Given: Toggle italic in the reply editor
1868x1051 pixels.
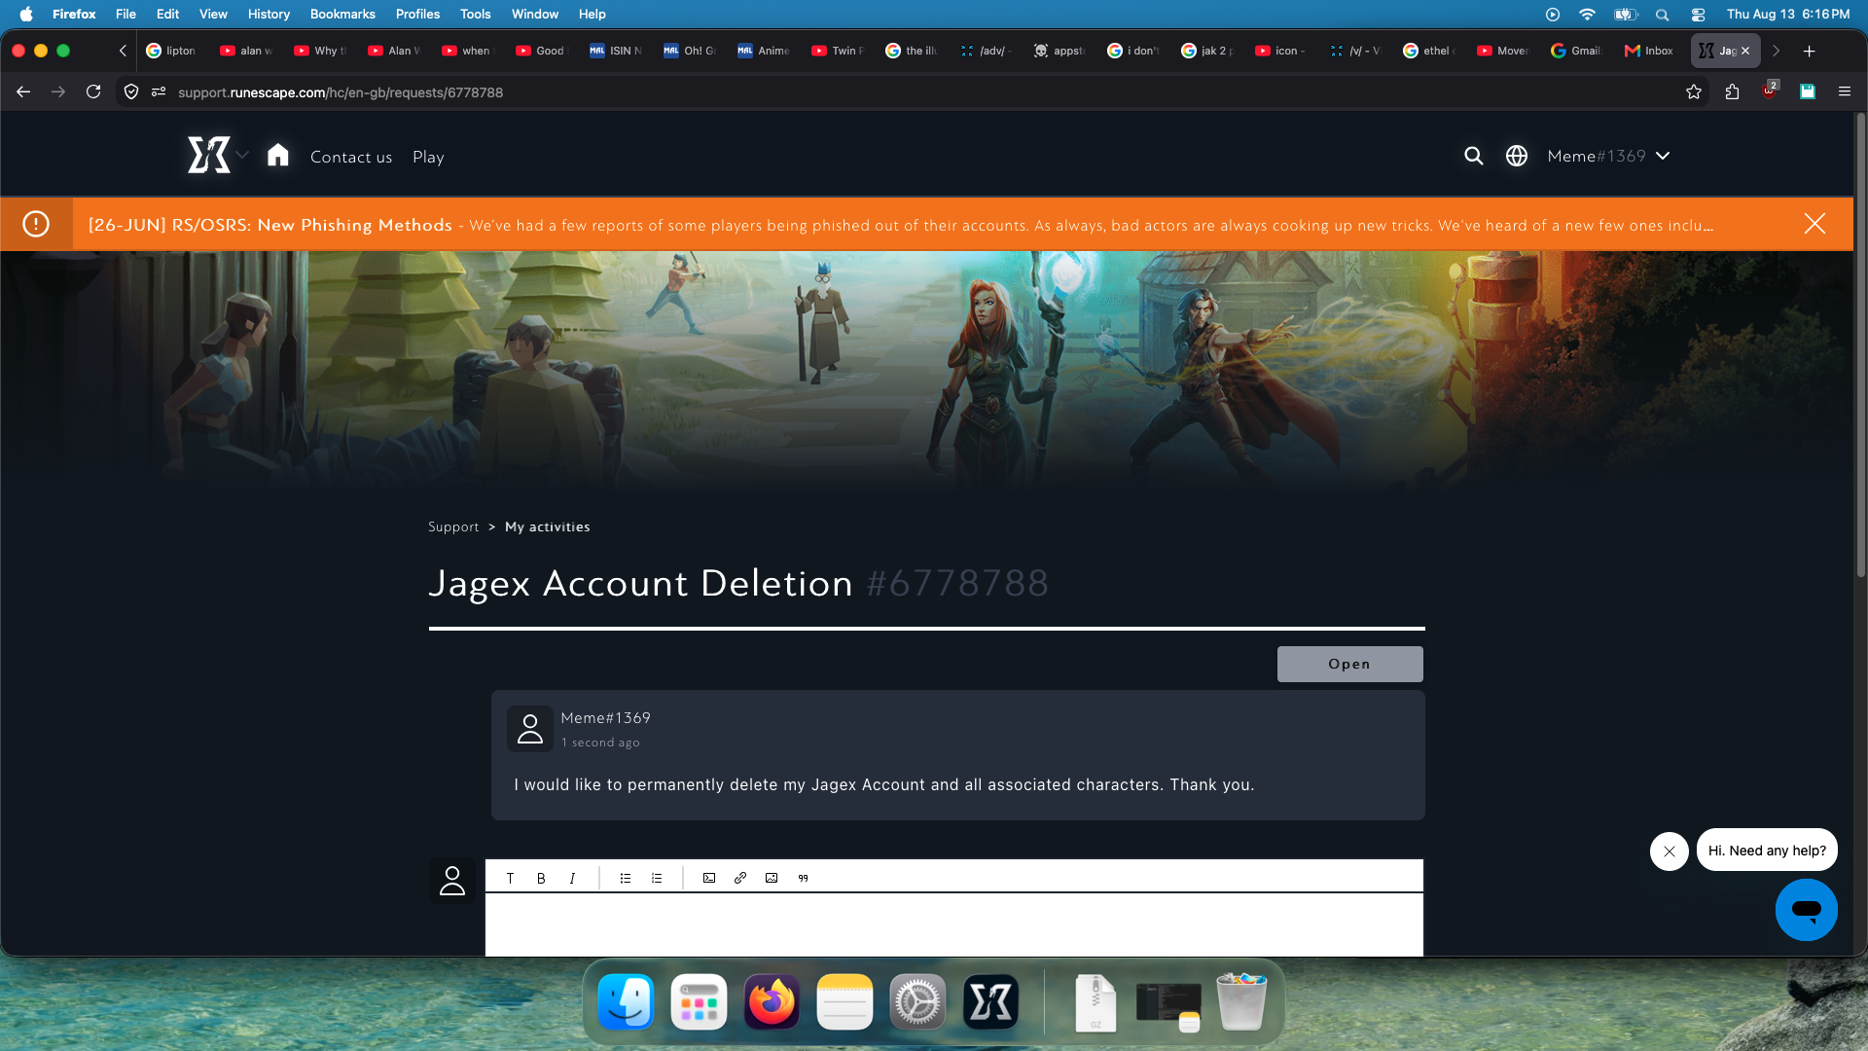Looking at the screenshot, I should [572, 878].
